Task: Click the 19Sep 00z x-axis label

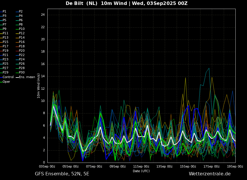Action: [235, 167]
